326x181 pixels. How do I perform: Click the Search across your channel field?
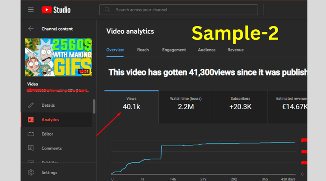coord(178,10)
